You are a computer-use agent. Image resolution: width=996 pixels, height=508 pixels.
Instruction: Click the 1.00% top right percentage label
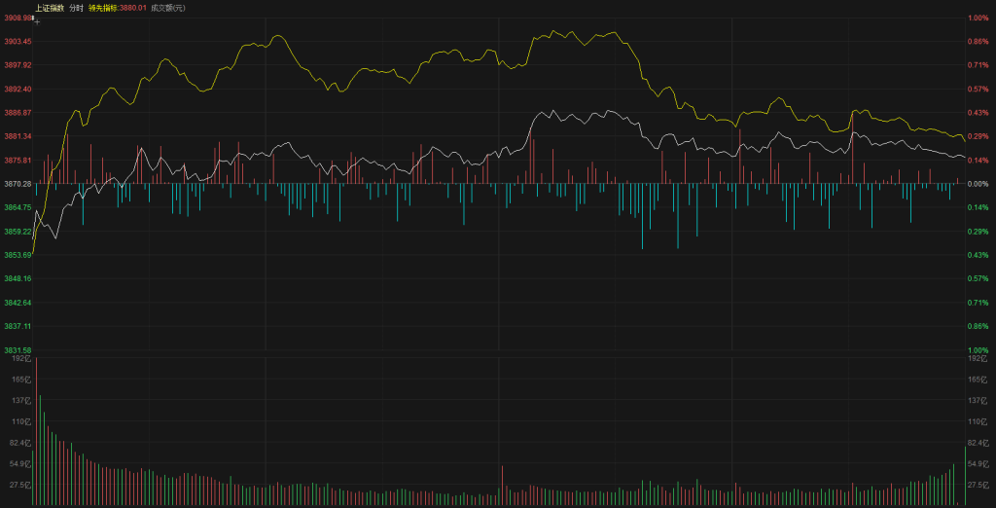978,18
